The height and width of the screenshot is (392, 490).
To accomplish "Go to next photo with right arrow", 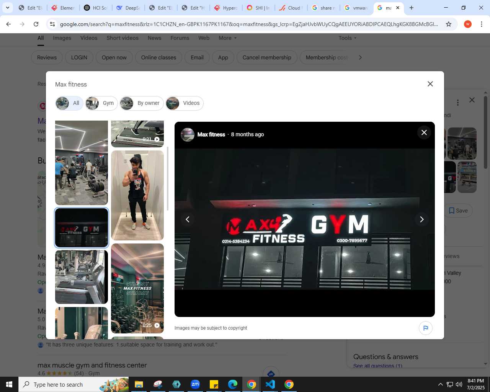I will point(422,219).
